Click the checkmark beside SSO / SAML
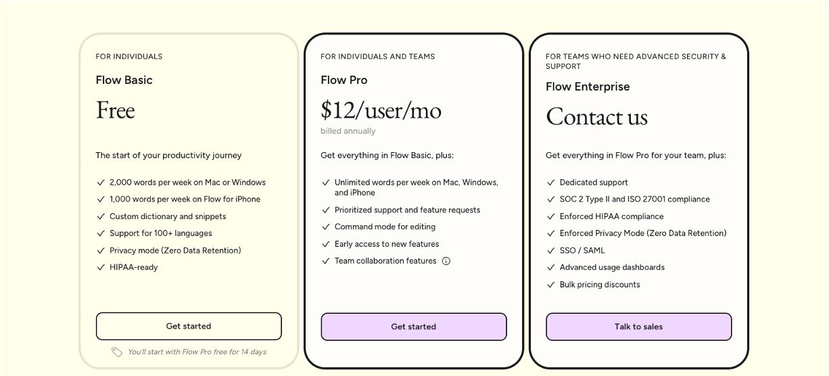 550,250
